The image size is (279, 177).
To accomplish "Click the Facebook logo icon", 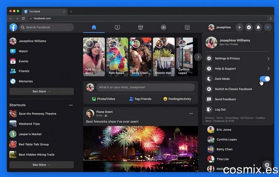I will 13,27.
